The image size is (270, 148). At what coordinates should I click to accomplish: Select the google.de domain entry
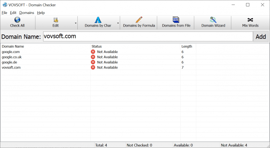pyautogui.click(x=9, y=62)
